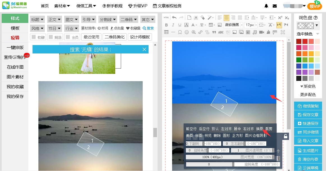Insert multiple images icon
The height and width of the screenshot is (171, 326).
[x=241, y=32]
